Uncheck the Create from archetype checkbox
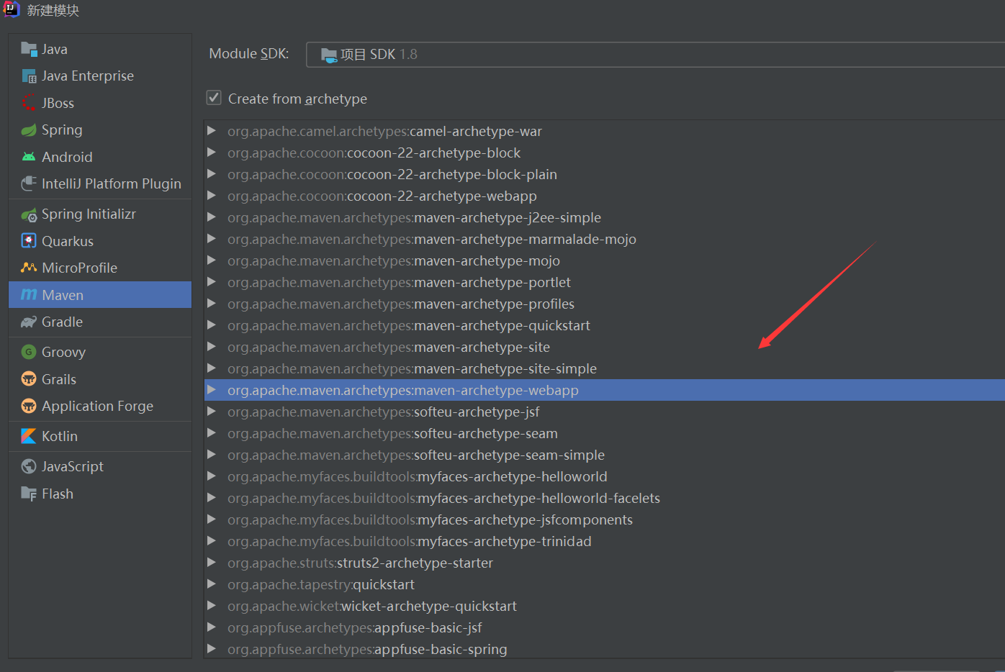The height and width of the screenshot is (672, 1005). coord(214,97)
